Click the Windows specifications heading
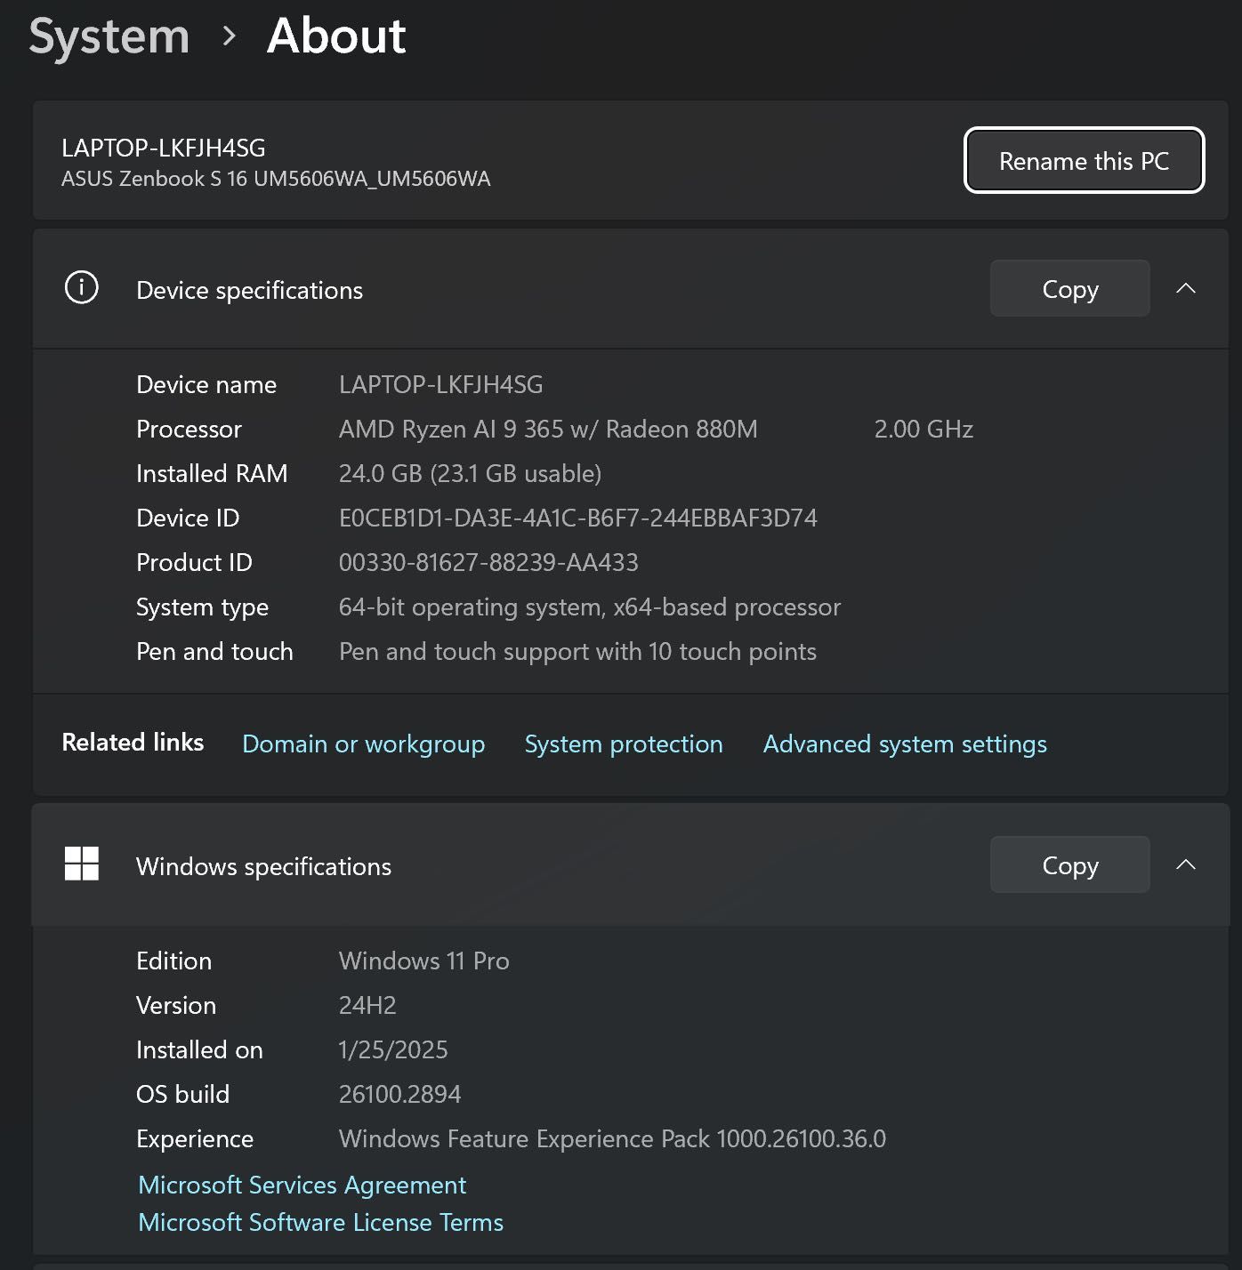This screenshot has height=1270, width=1242. 263,866
